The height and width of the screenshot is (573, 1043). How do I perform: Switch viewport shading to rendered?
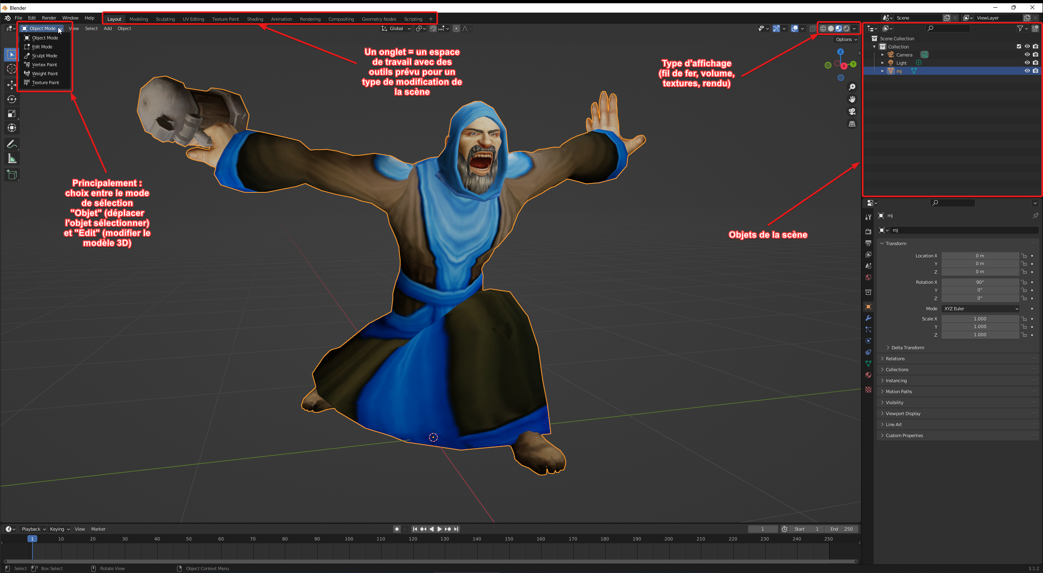pyautogui.click(x=846, y=28)
